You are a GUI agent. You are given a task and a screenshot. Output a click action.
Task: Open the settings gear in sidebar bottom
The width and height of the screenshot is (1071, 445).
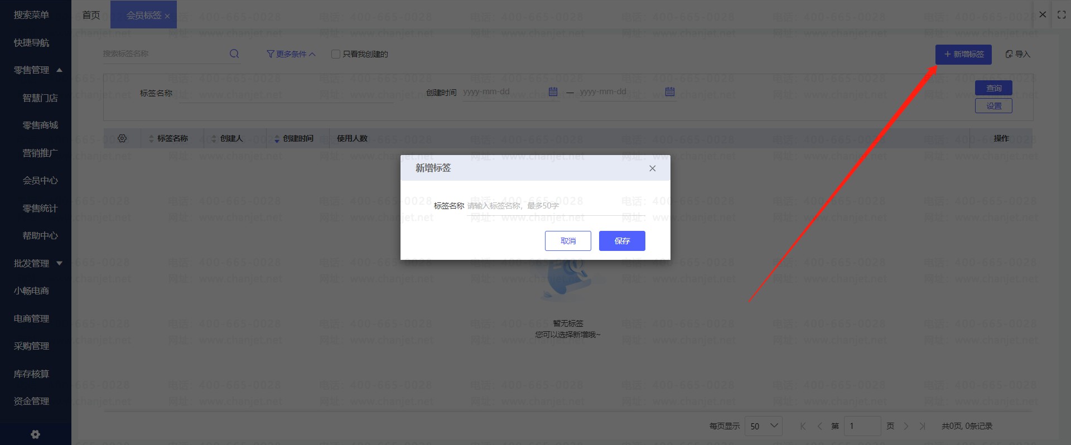point(35,434)
